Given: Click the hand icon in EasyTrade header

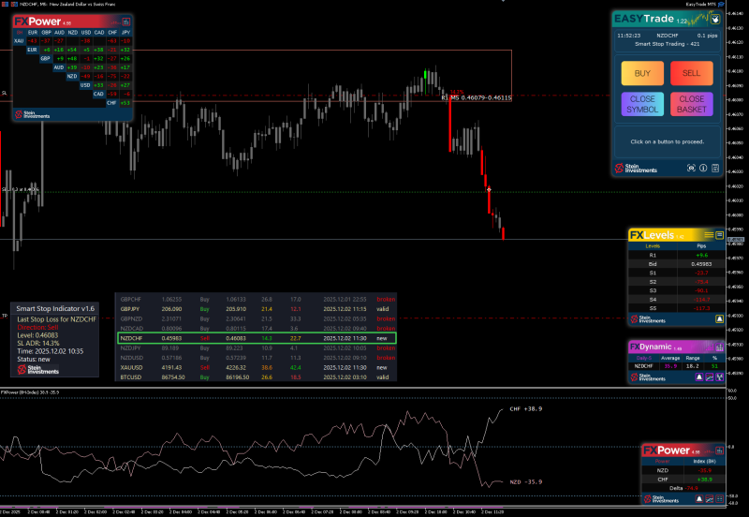Looking at the screenshot, I should coord(715,19).
